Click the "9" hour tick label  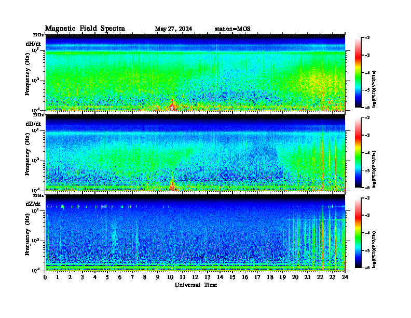pyautogui.click(x=158, y=277)
